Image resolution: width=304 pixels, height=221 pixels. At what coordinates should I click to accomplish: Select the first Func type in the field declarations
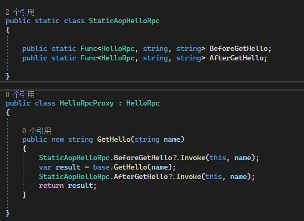(x=89, y=48)
